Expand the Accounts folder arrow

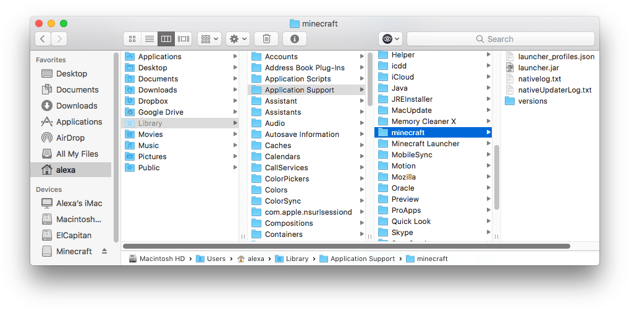pos(362,57)
